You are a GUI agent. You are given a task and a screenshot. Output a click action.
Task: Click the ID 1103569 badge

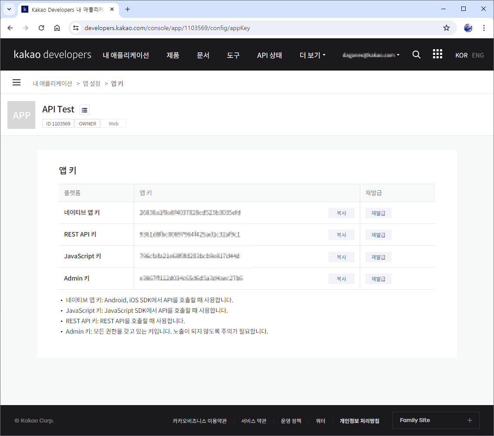pos(58,124)
